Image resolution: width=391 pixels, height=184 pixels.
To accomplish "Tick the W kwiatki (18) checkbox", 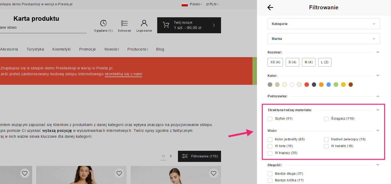I will (x=326, y=146).
